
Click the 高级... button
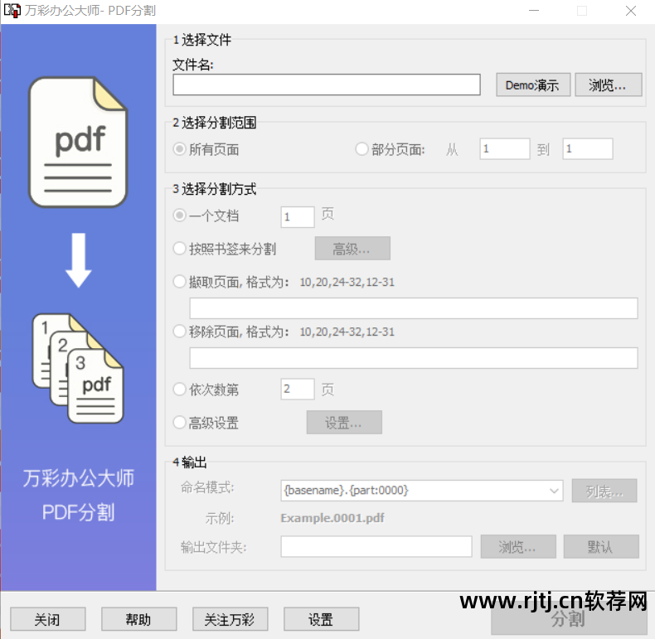pos(352,249)
